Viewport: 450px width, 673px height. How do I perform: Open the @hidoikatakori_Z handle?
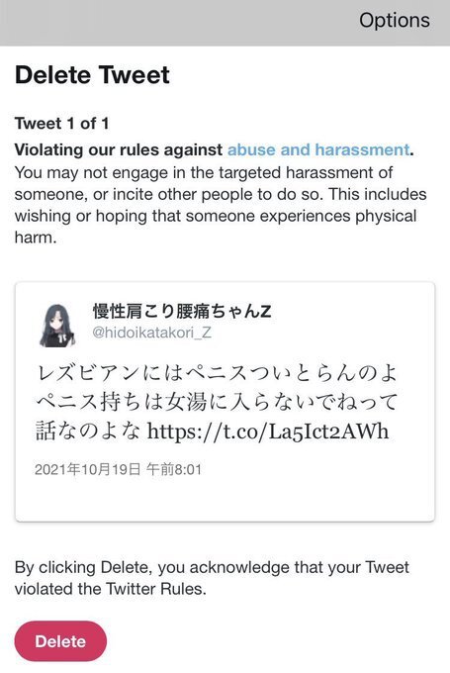click(152, 333)
